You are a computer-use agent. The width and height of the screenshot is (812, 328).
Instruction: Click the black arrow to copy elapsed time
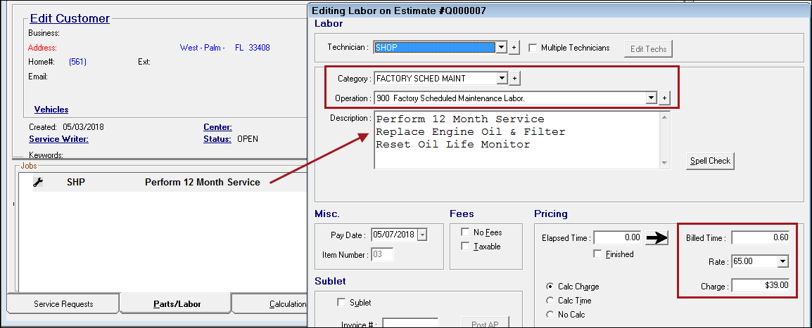tap(656, 237)
